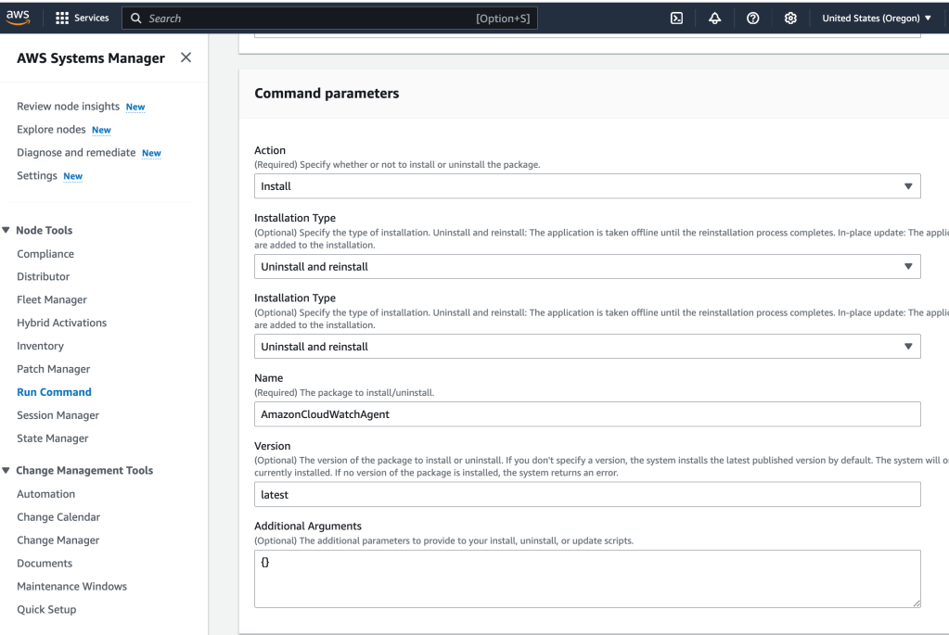Go to Fleet Manager in sidebar

coord(52,299)
